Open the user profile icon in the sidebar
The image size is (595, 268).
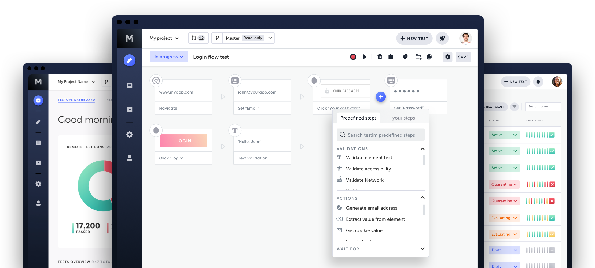130,158
